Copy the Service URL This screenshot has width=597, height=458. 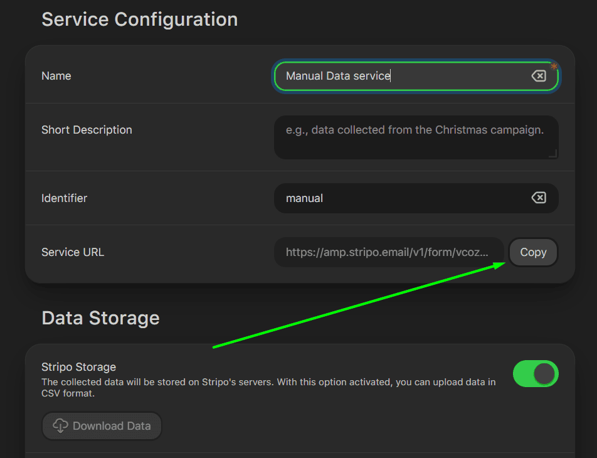pos(532,252)
